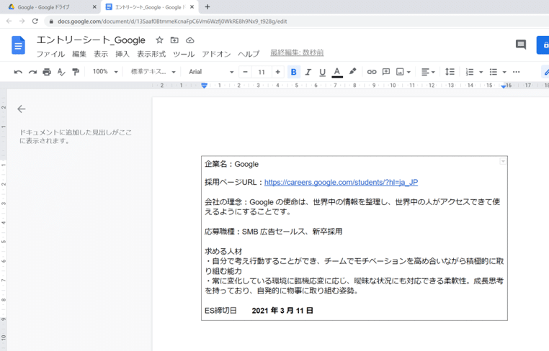Click the browser address bar URL
The height and width of the screenshot is (351, 549).
click(x=172, y=22)
